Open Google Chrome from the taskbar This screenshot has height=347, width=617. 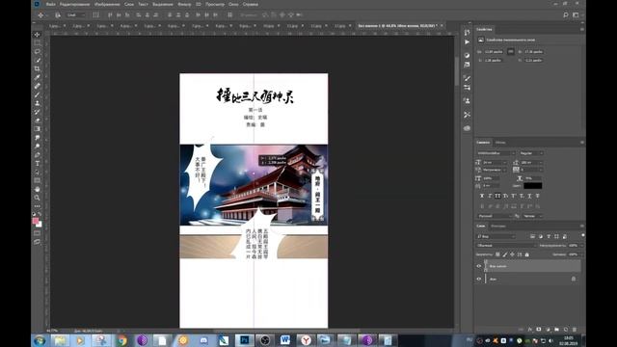click(x=122, y=340)
